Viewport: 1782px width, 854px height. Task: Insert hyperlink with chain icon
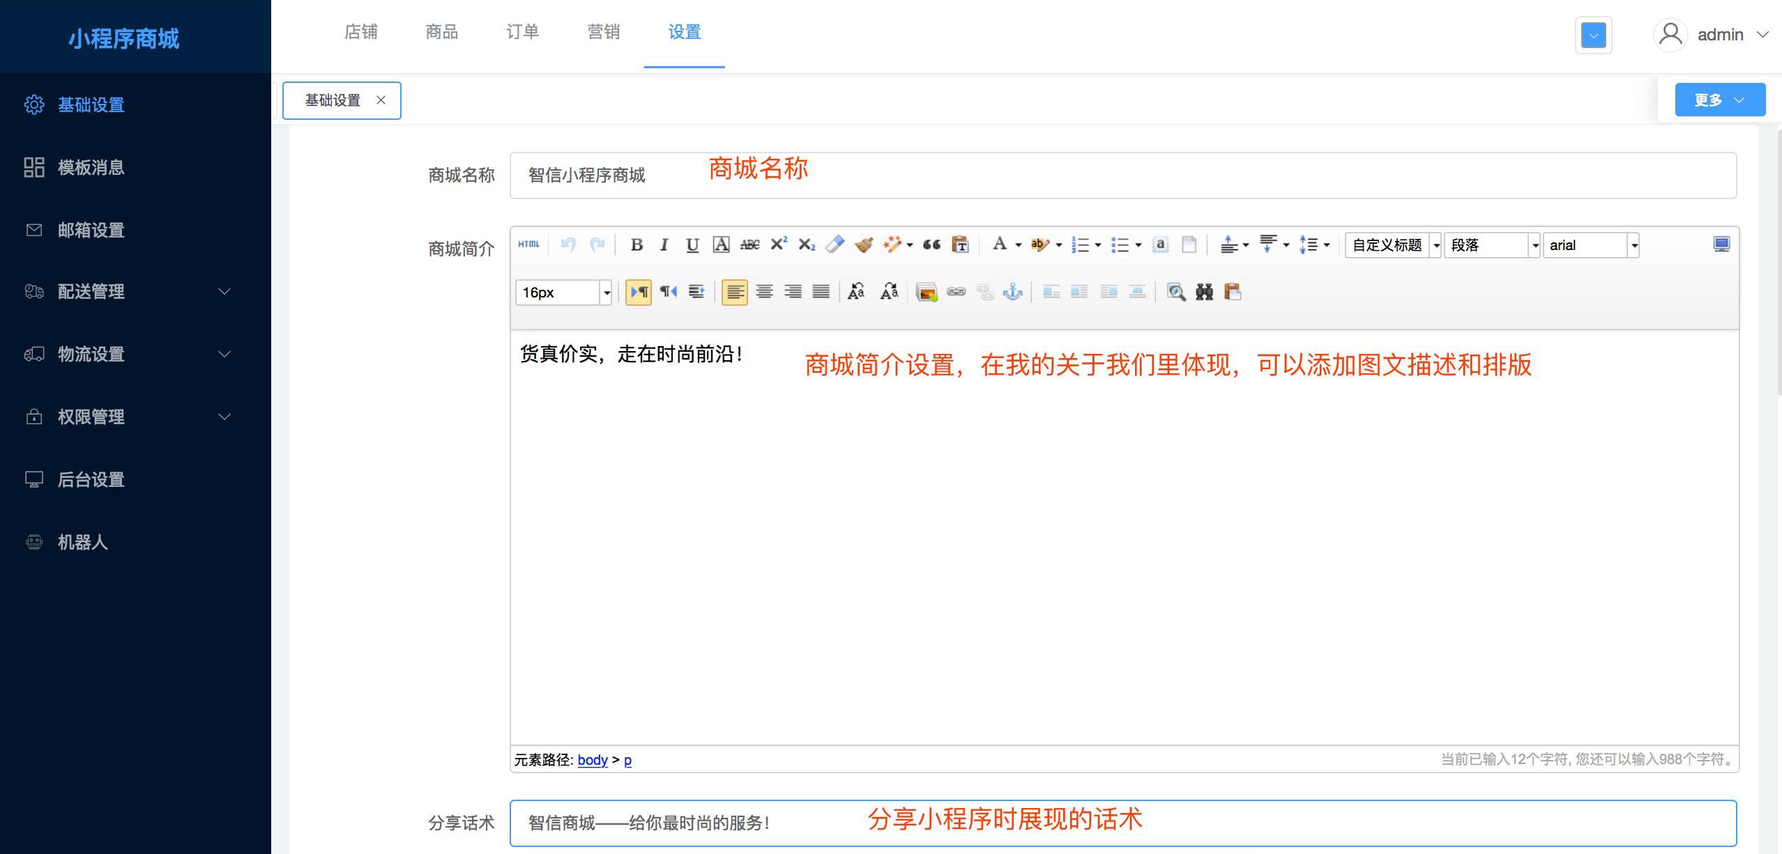[x=956, y=292]
